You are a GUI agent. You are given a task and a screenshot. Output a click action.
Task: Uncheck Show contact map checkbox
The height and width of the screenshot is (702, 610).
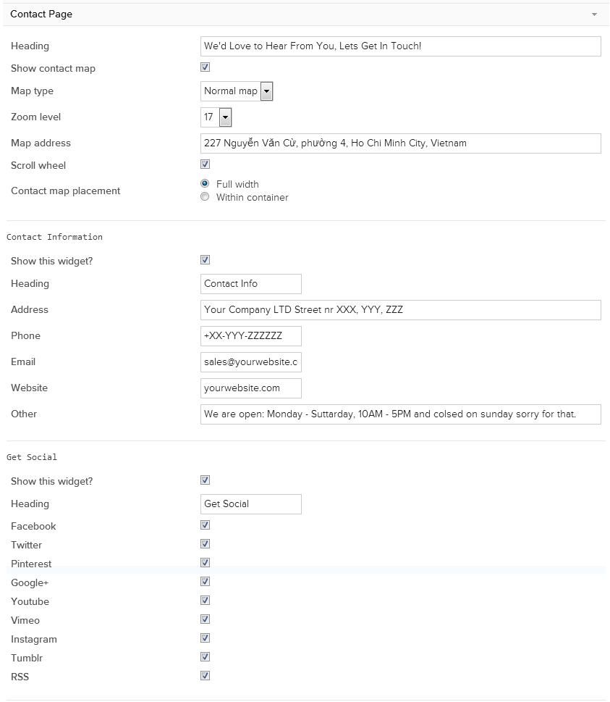click(x=205, y=67)
